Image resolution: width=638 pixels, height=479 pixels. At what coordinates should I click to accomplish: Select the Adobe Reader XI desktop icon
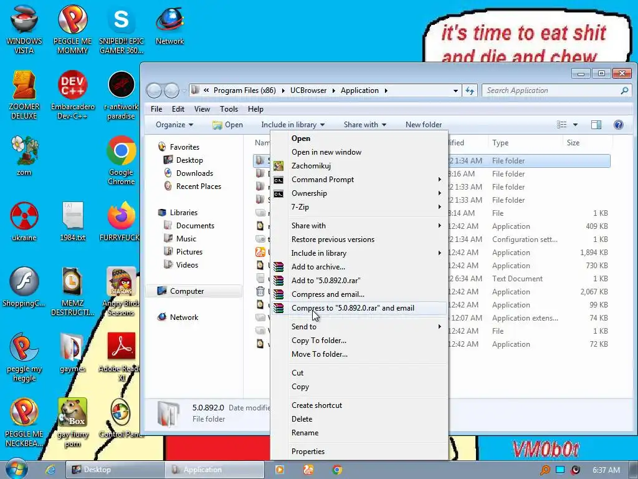click(121, 357)
